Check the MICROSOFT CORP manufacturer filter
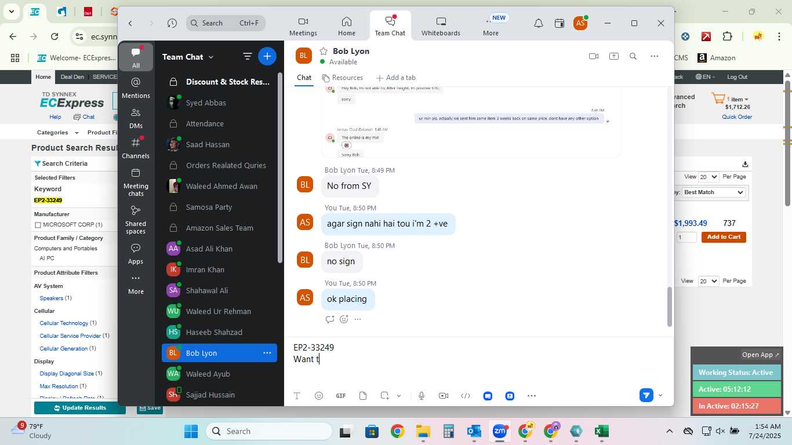This screenshot has width=792, height=445. pos(38,225)
